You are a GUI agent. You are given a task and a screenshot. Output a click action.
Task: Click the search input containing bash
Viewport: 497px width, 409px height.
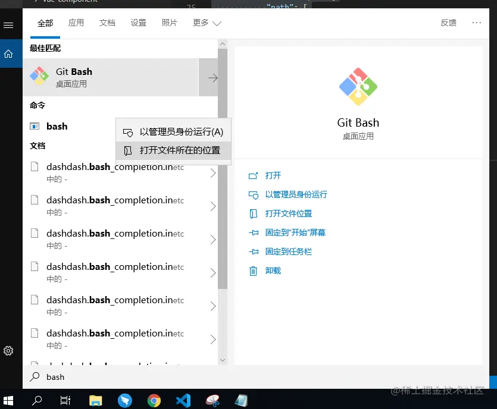coord(255,377)
